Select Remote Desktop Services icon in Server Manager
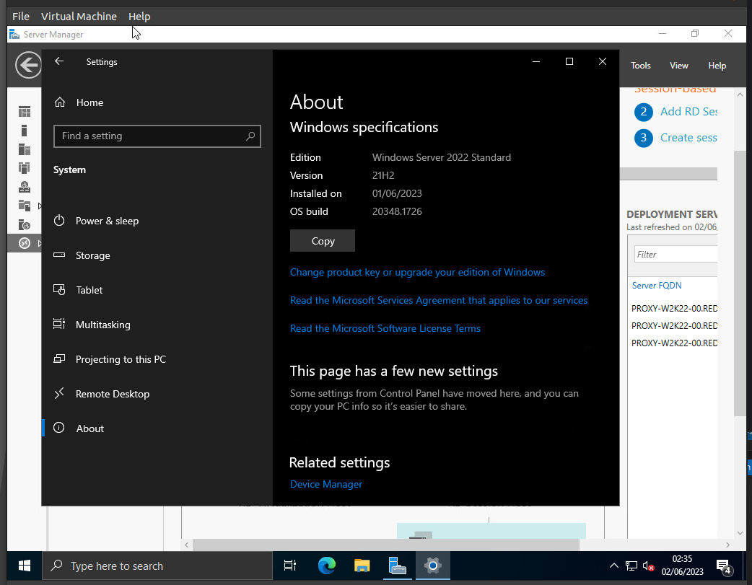The width and height of the screenshot is (752, 585). pyautogui.click(x=25, y=243)
